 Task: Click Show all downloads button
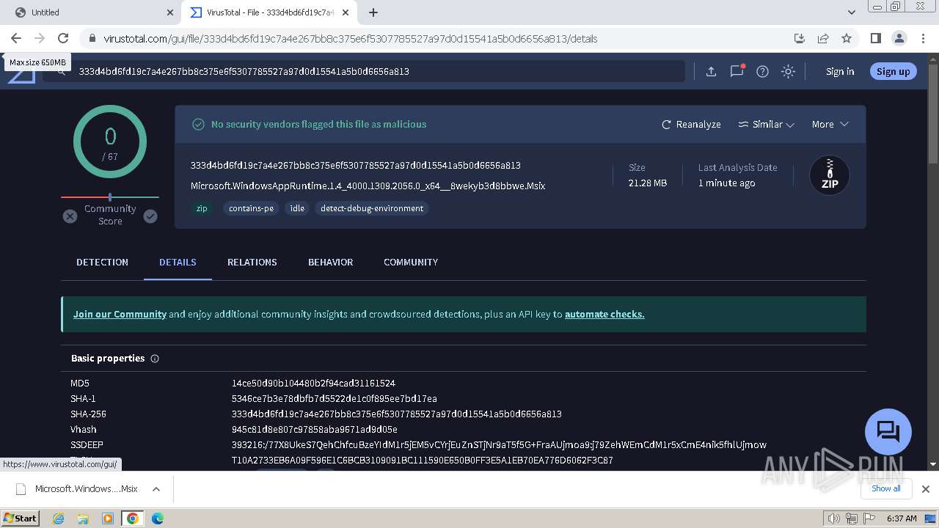tap(885, 488)
